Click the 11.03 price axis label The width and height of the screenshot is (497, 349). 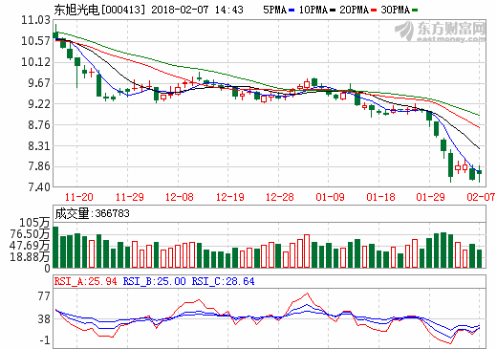click(35, 20)
